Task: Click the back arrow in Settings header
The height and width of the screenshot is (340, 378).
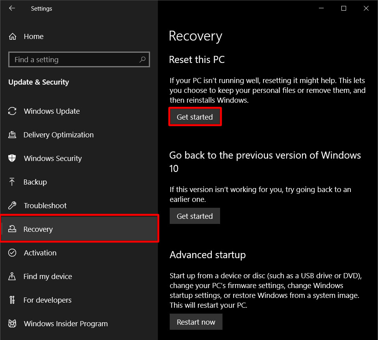Action: pyautogui.click(x=12, y=8)
